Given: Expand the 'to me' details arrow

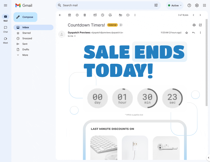Looking at the screenshot, I should 75,36.
